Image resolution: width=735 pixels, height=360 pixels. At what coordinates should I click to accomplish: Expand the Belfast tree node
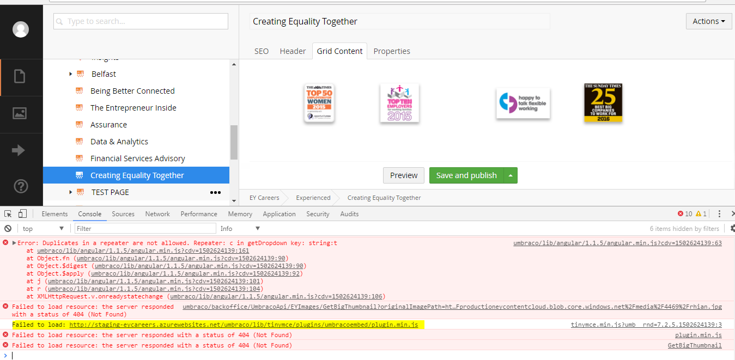(x=71, y=74)
